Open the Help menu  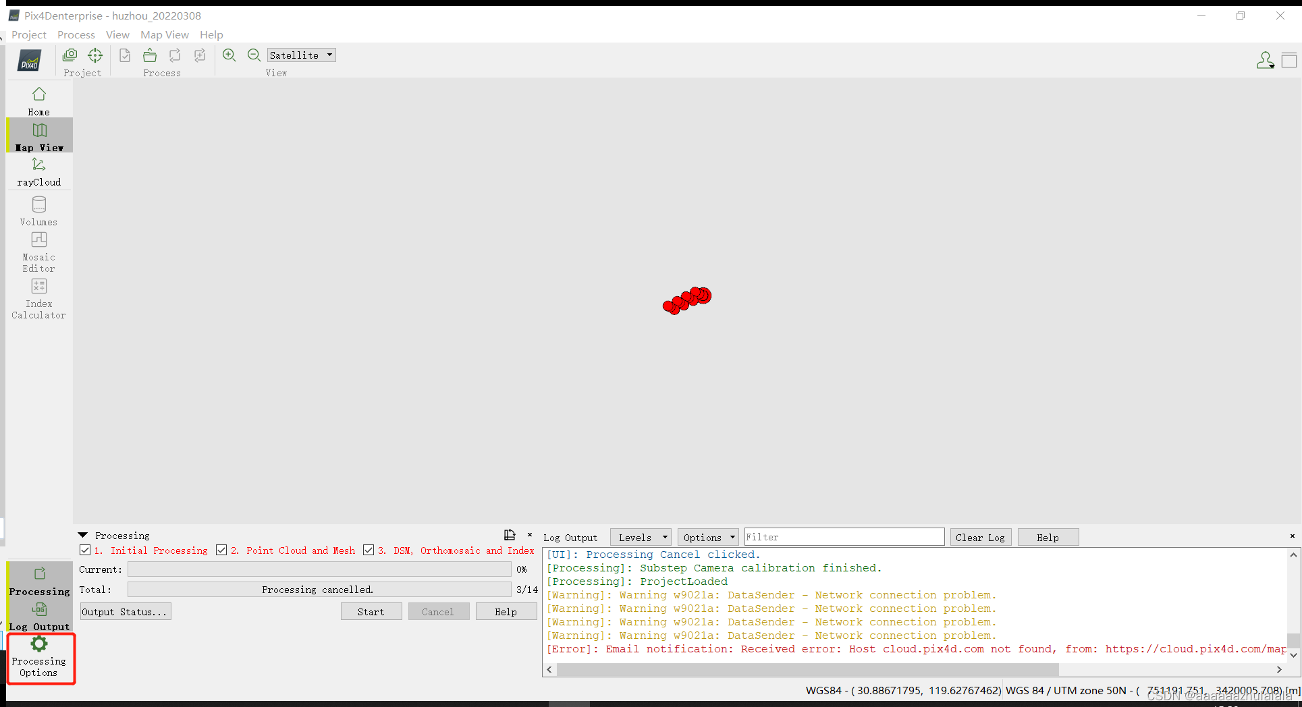click(211, 35)
